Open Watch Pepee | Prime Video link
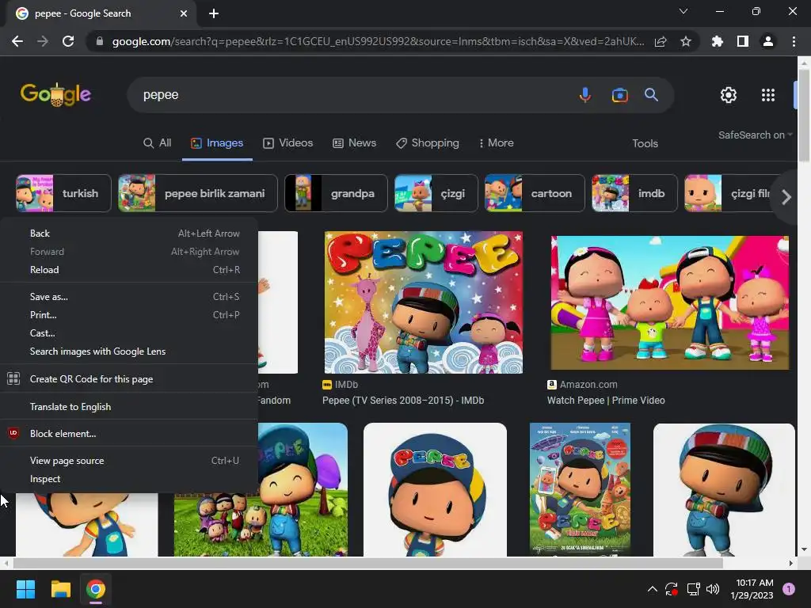Screen dimensions: 811x608 (606, 400)
